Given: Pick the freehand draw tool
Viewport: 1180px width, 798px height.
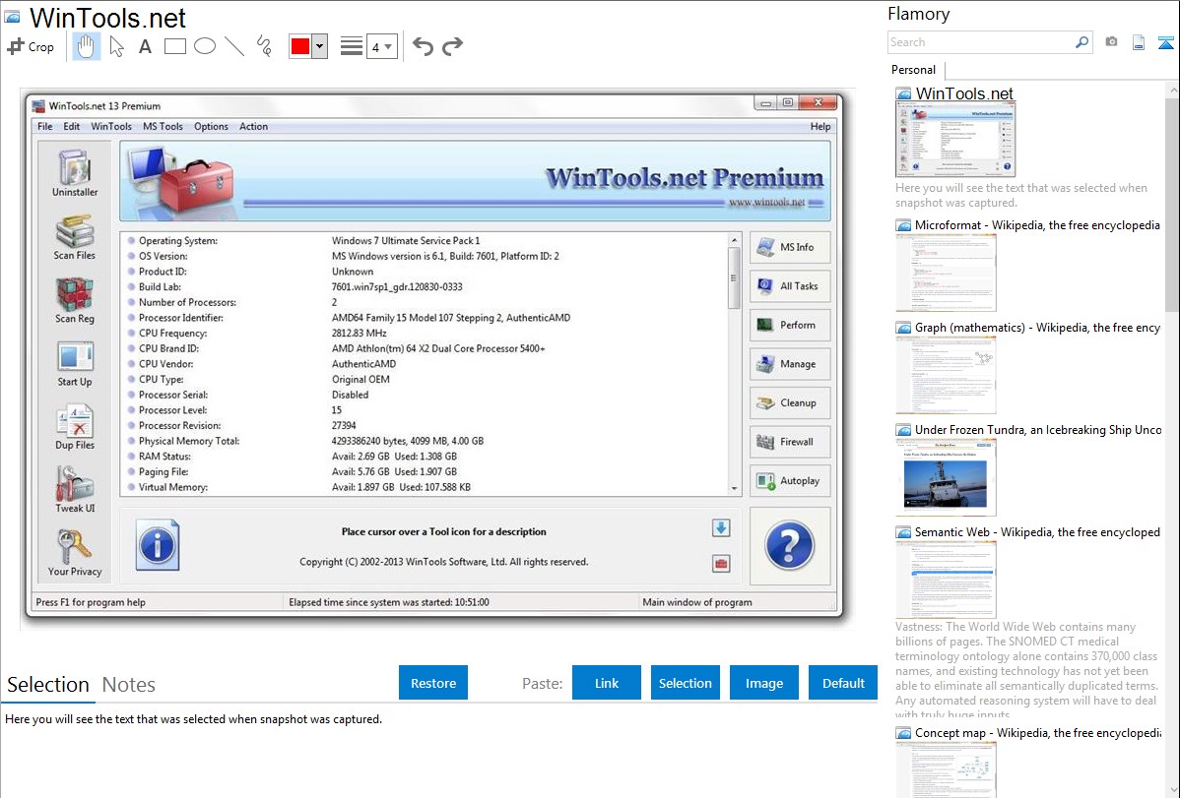Looking at the screenshot, I should [x=264, y=46].
